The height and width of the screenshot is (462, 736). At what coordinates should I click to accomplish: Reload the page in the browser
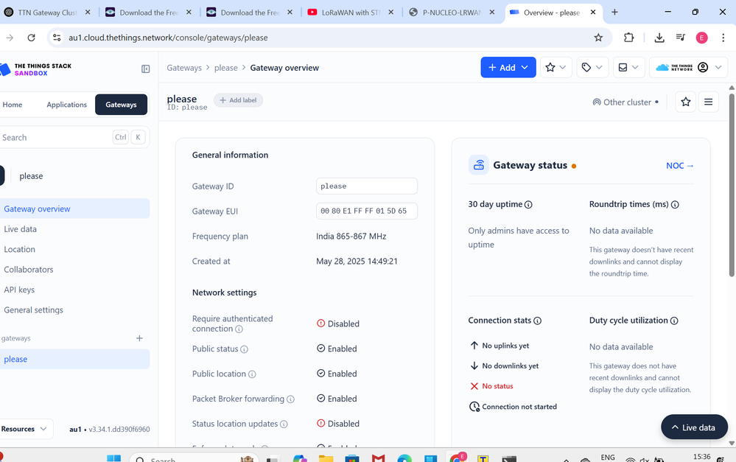[31, 38]
